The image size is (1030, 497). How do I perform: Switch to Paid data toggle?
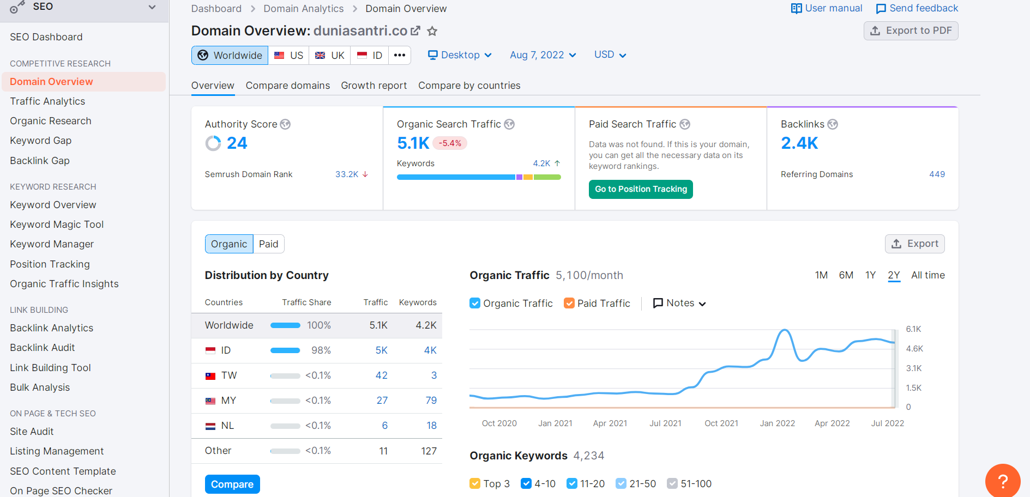point(269,244)
